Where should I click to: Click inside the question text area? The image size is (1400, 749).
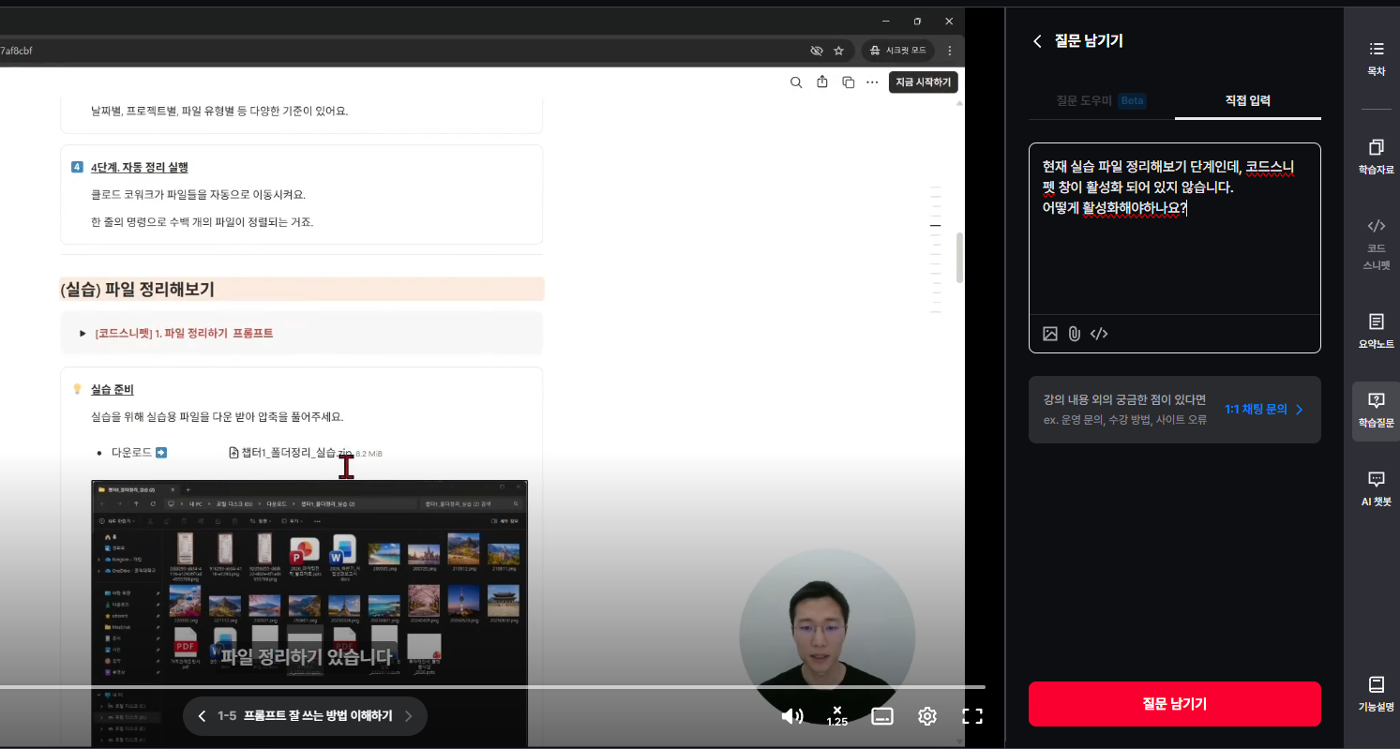pos(1175,229)
